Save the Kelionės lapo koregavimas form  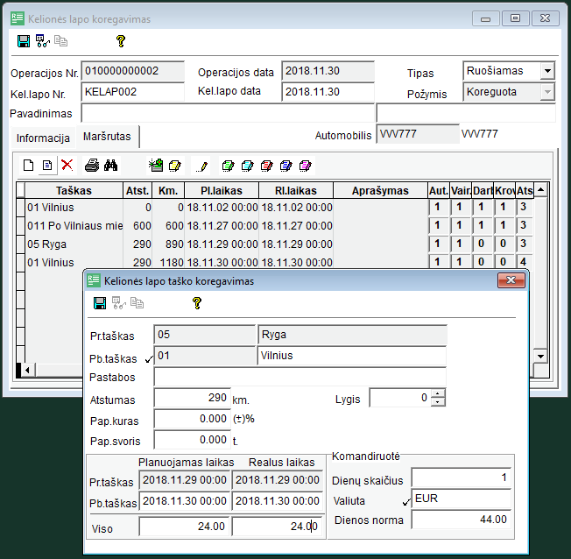pyautogui.click(x=24, y=41)
